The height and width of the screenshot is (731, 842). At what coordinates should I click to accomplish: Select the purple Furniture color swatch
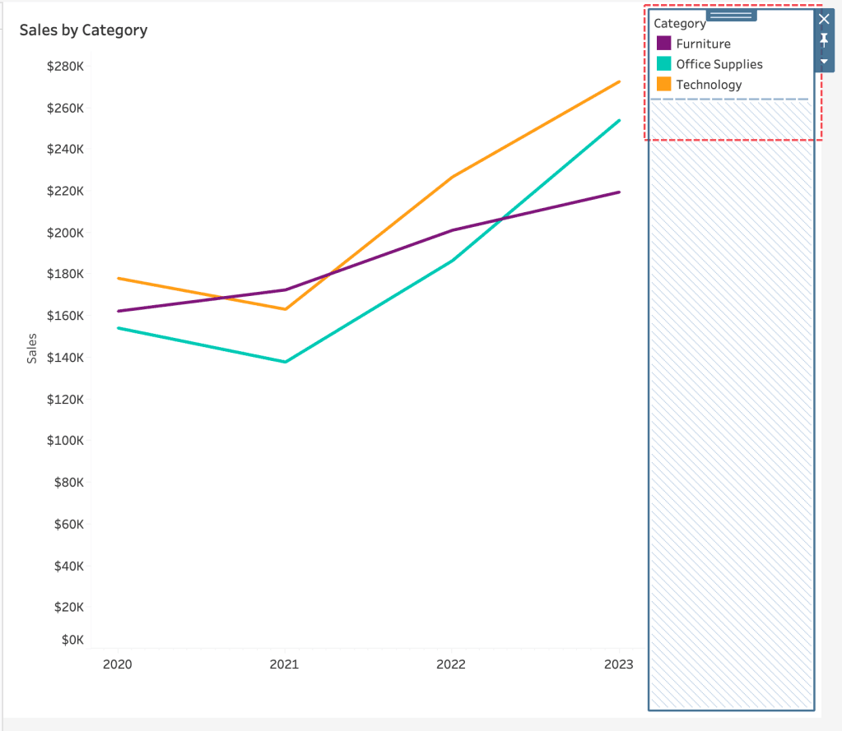663,44
